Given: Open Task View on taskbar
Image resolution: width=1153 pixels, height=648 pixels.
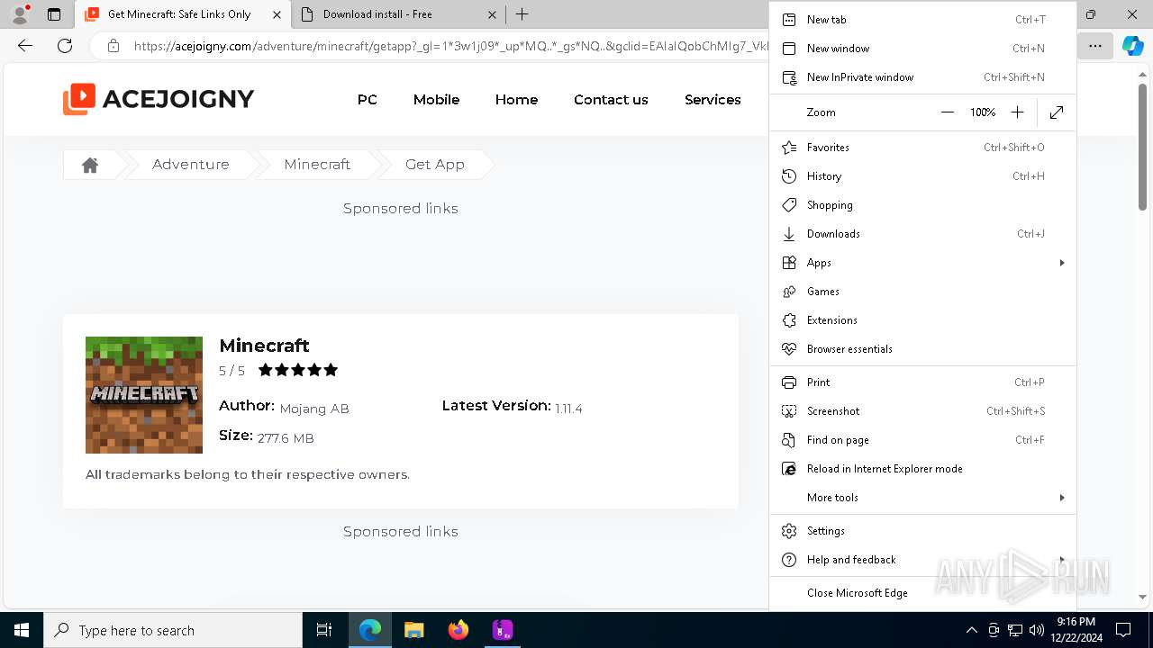Looking at the screenshot, I should click(324, 630).
